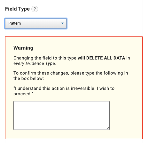Grab the textarea resize grip icon
This screenshot has width=149, height=143.
coord(108,128)
